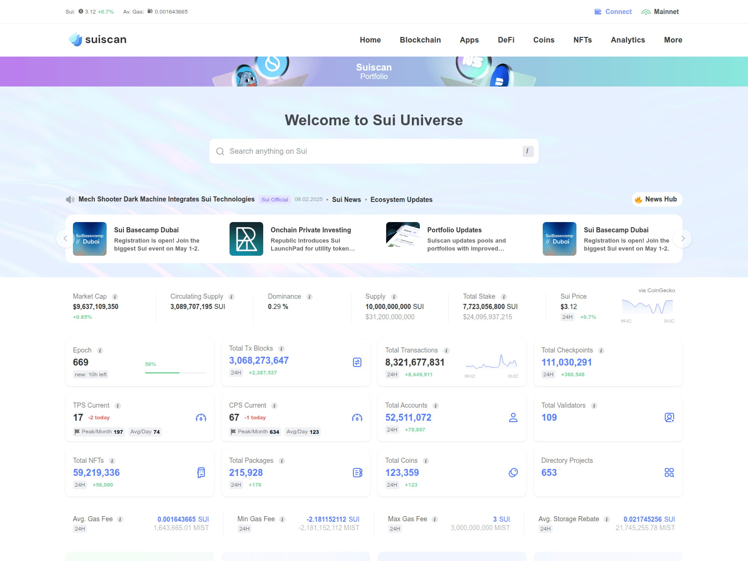Click the Sui Price sparkline chart
This screenshot has height=561, width=748.
[x=647, y=307]
